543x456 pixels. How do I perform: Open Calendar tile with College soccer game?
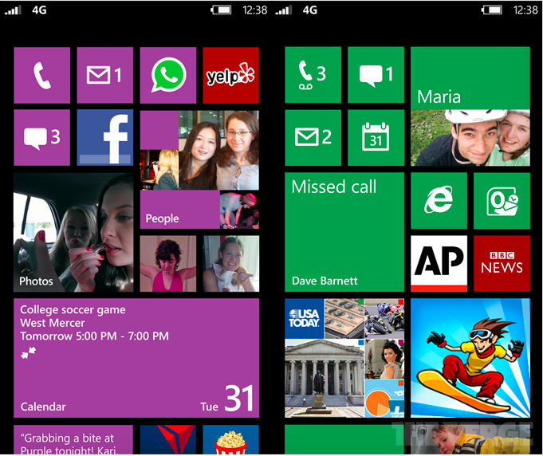[x=136, y=358]
